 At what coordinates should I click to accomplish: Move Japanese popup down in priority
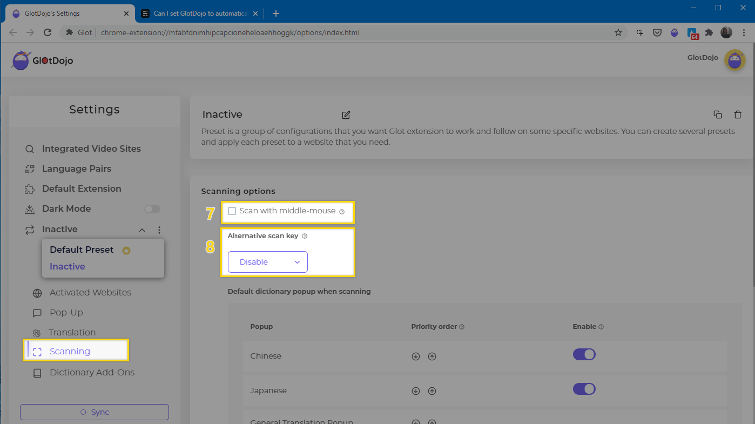[x=416, y=391]
